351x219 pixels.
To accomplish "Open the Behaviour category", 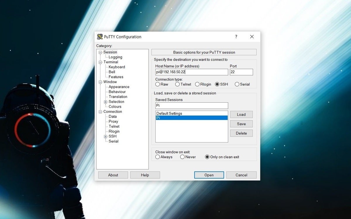I will pos(117,92).
